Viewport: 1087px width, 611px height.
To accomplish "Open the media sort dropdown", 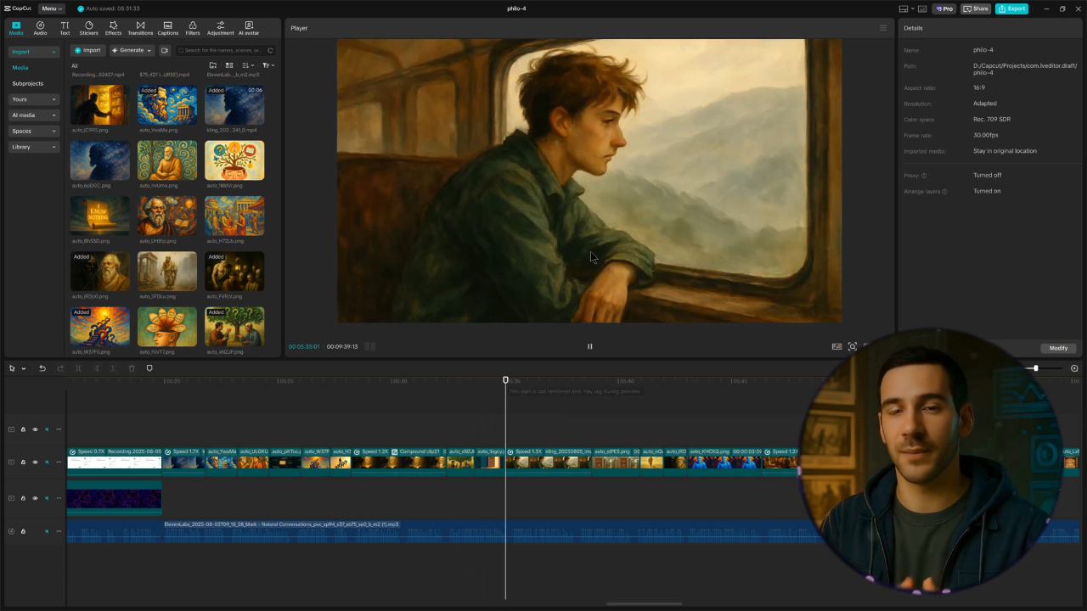I will (x=247, y=65).
